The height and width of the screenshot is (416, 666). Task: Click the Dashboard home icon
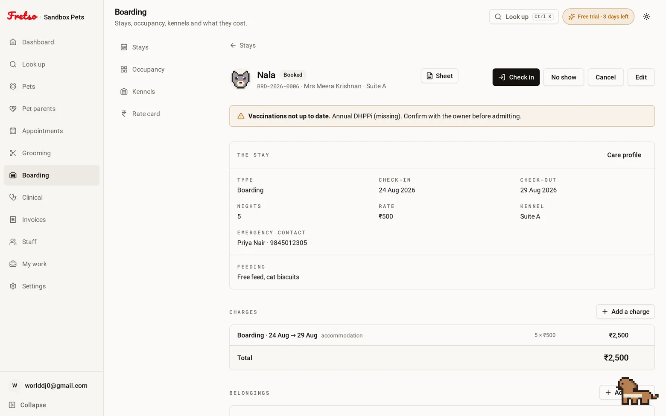click(x=13, y=42)
